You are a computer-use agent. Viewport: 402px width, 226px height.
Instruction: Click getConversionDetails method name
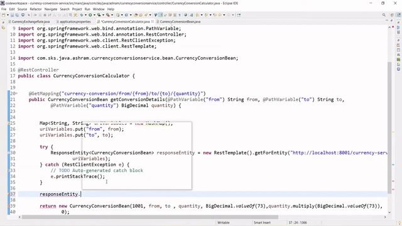[x=138, y=99]
